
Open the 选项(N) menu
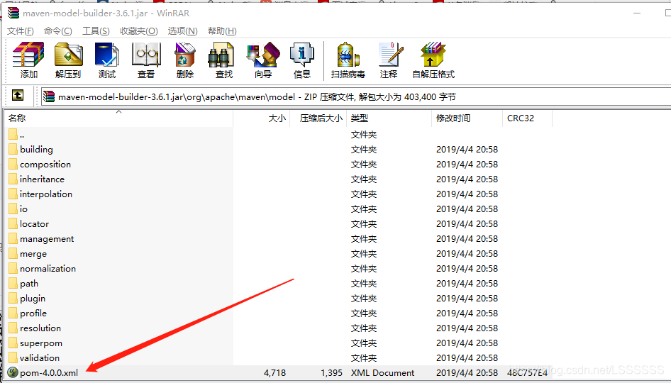click(x=183, y=30)
